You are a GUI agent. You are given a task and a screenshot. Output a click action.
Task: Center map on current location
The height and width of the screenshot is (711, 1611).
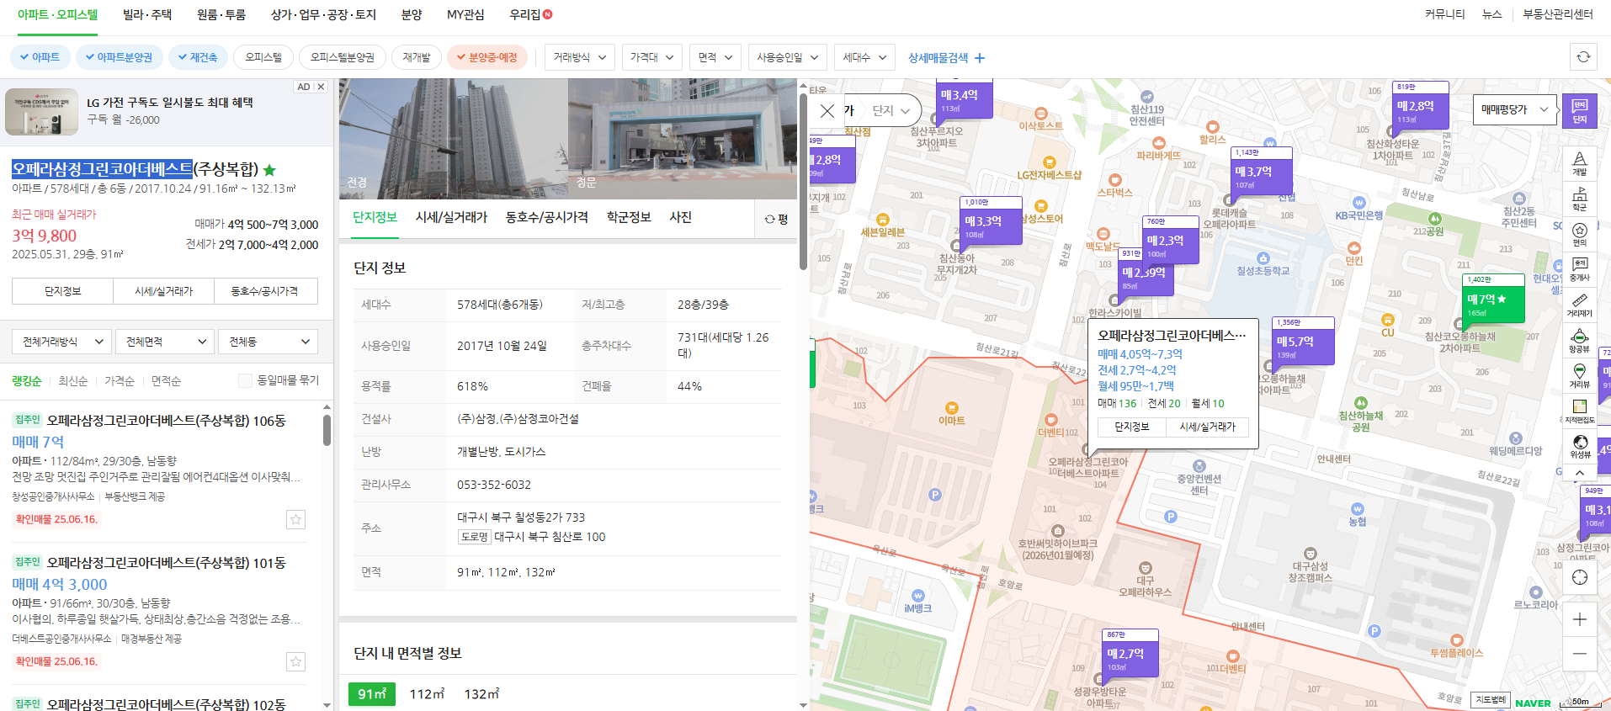tap(1579, 577)
